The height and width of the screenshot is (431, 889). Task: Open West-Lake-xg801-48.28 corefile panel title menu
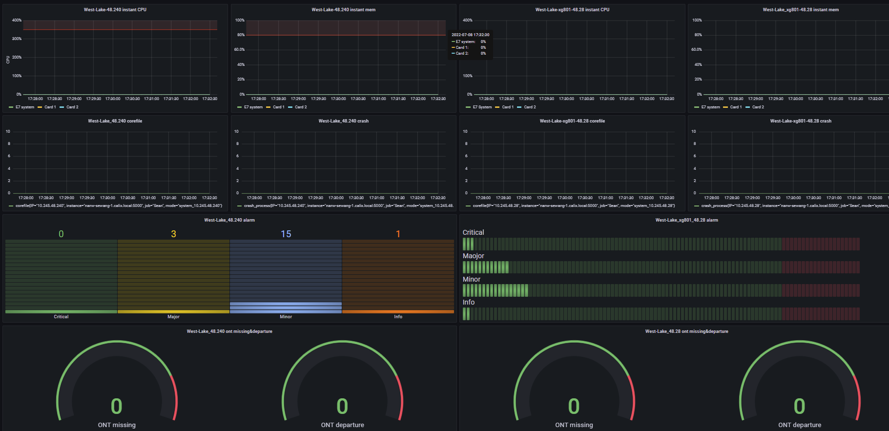[572, 121]
